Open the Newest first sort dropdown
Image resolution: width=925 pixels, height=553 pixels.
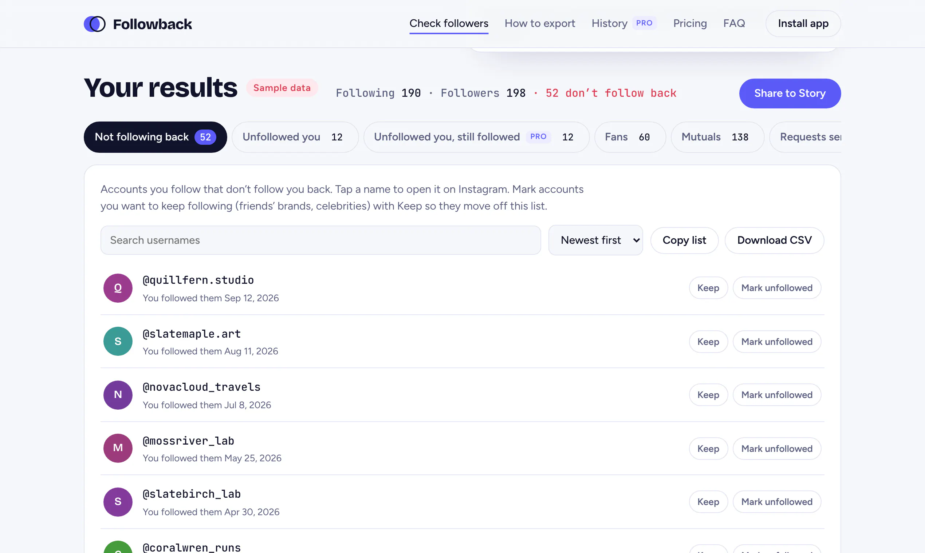coord(595,240)
